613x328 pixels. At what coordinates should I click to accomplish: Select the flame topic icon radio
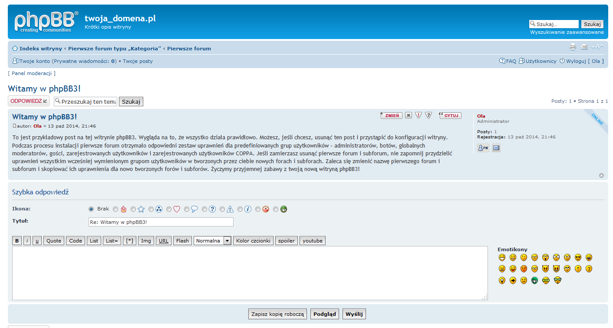pyautogui.click(x=115, y=209)
